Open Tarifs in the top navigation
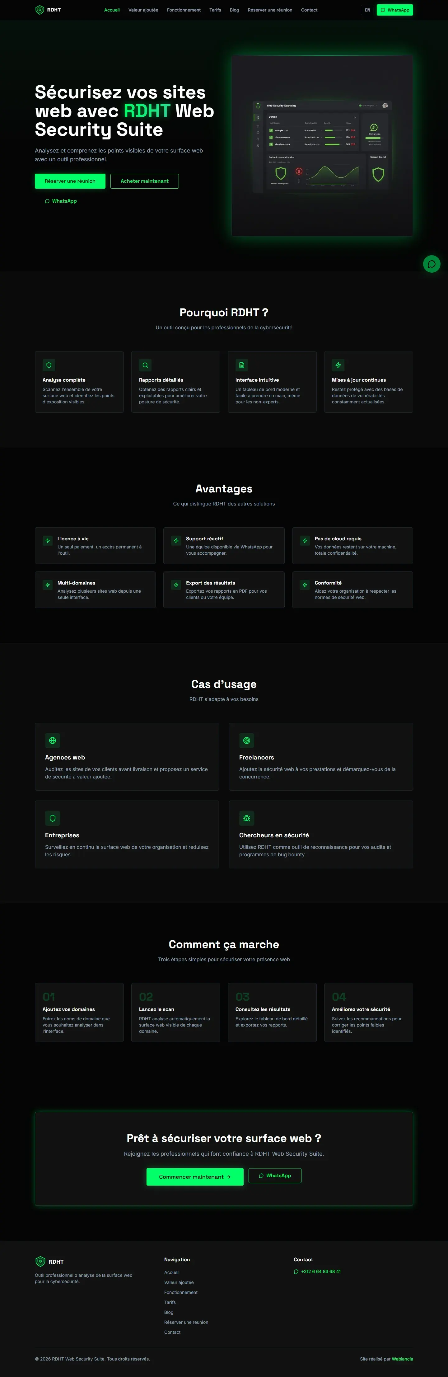 [216, 10]
